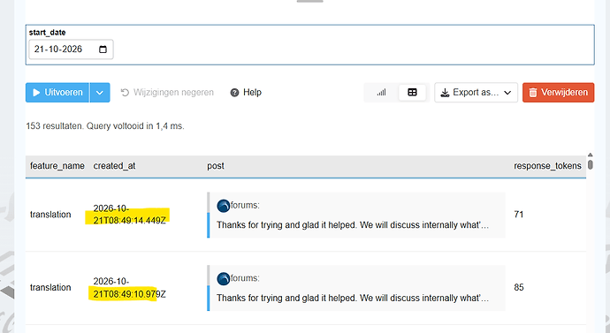Click Wijzigingen negeren to discard changes
Screen dimensions: 610x333
[x=167, y=93]
